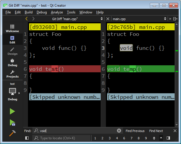This screenshot has height=144, width=181.
Task: Open output pane 2
Action: [x=102, y=138]
